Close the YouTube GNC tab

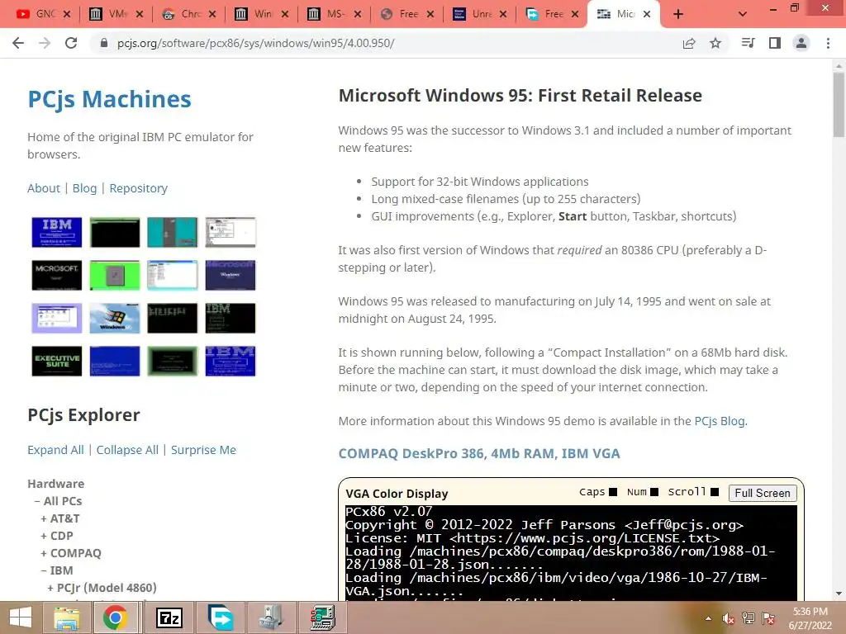tap(67, 14)
